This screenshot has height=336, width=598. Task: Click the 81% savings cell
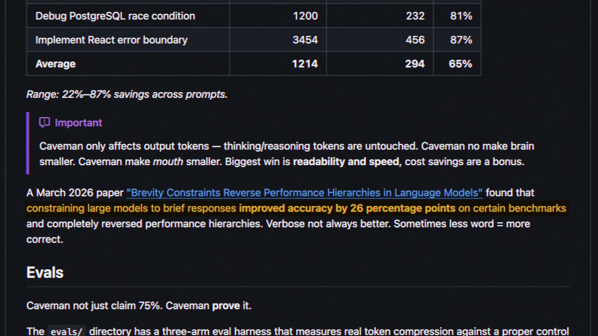click(461, 16)
